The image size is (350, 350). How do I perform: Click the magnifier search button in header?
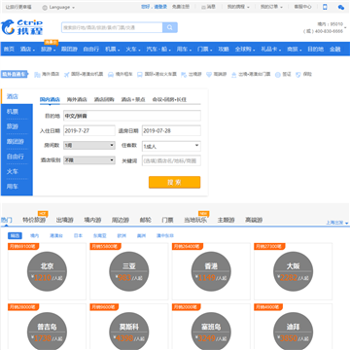[170, 27]
